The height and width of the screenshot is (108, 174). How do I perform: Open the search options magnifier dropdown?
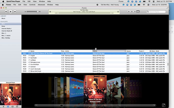(x=148, y=12)
